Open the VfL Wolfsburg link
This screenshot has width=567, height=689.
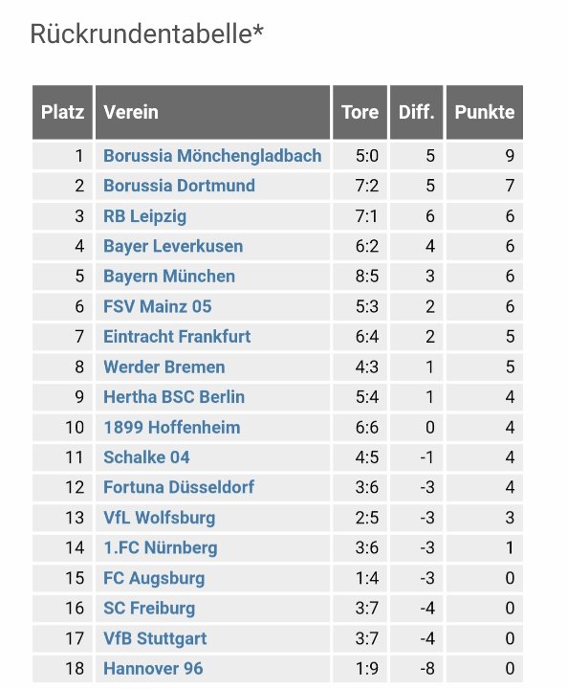[x=160, y=518]
